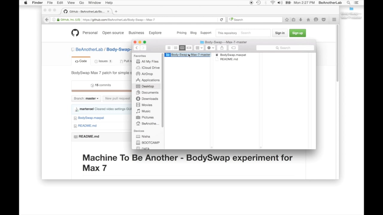Image resolution: width=383 pixels, height=215 pixels.
Task: Open the Finder arrange-by dropdown
Action: 199,48
